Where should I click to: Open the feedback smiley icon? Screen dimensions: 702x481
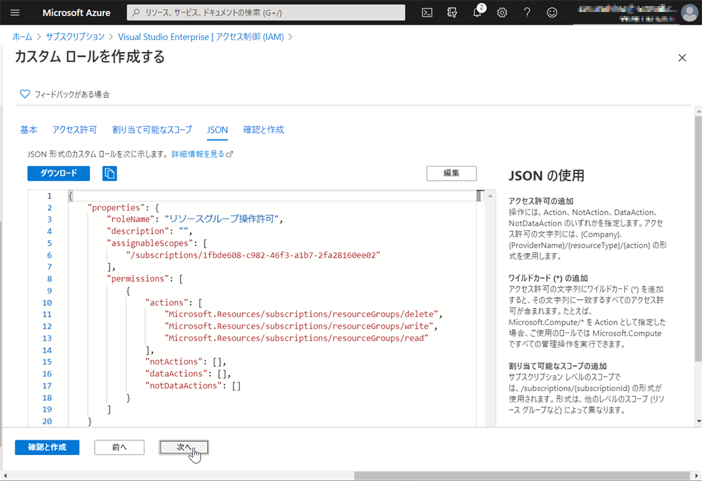click(x=552, y=13)
